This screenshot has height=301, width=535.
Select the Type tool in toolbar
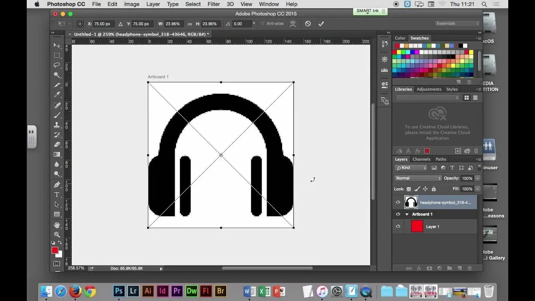pos(57,194)
